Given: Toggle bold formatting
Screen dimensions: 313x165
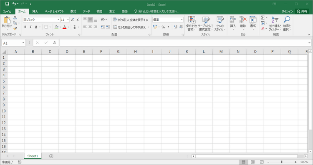Looking at the screenshot, I should coord(25,27).
